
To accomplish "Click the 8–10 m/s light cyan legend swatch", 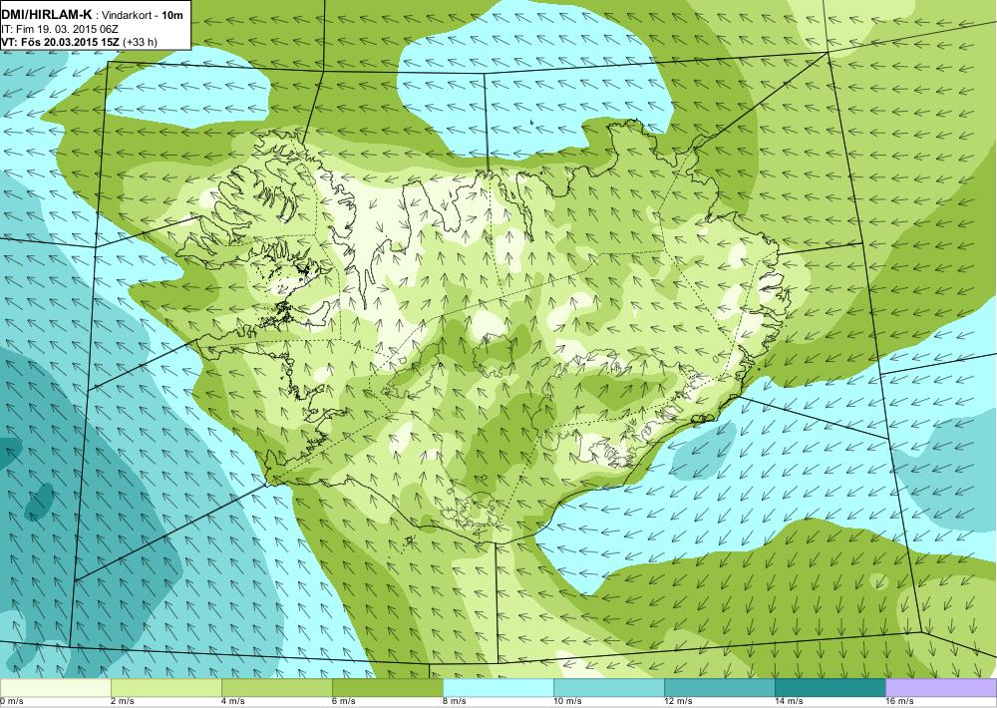I will [x=498, y=688].
